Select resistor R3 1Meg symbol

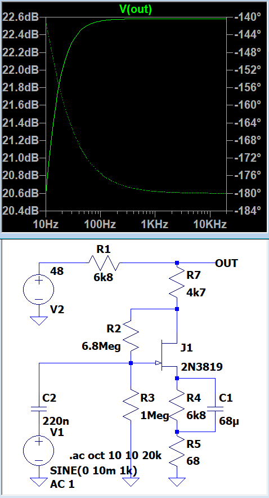tap(131, 405)
